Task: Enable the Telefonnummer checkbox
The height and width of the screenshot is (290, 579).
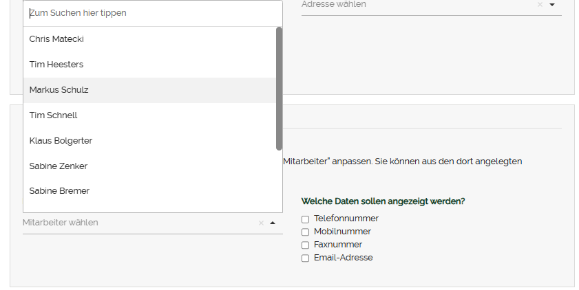Action: (x=305, y=219)
